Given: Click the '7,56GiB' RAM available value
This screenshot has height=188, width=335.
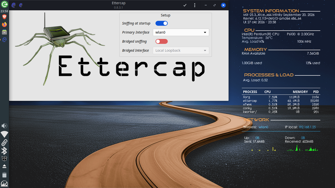Looking at the screenshot, I should tap(313, 54).
